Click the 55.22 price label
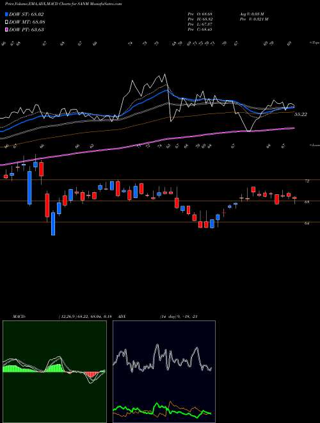Screen dimensions: 320x423 [x=301, y=114]
